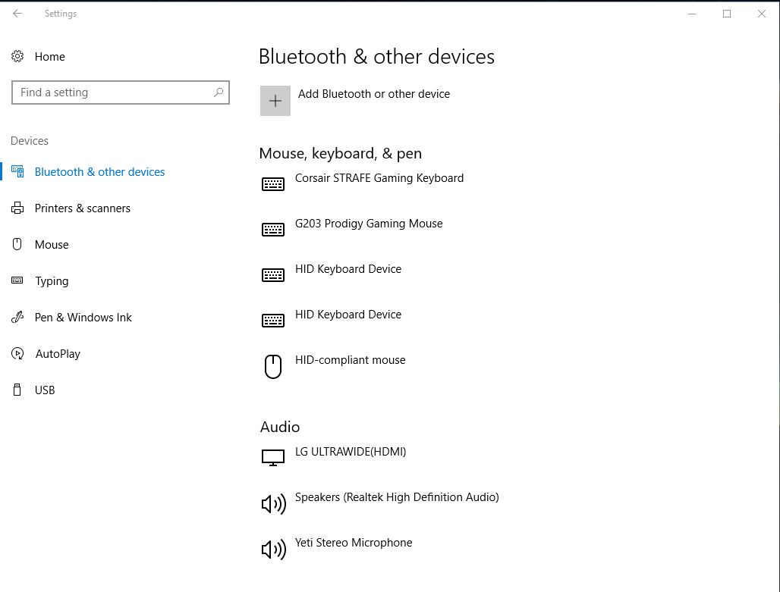
Task: Click Add Bluetooth or other device
Action: (x=373, y=94)
